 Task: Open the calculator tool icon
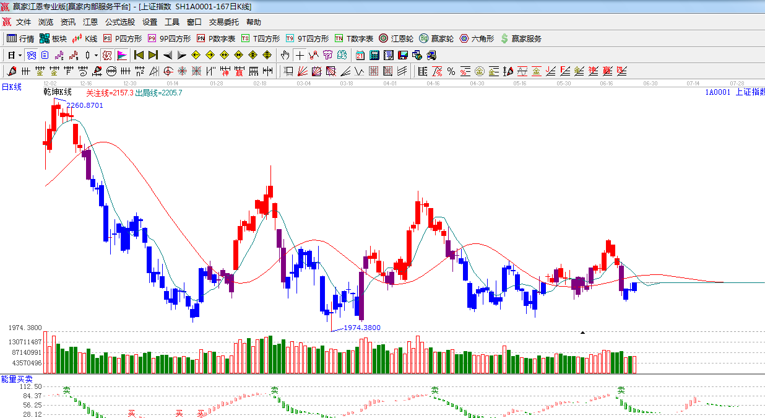pos(374,55)
